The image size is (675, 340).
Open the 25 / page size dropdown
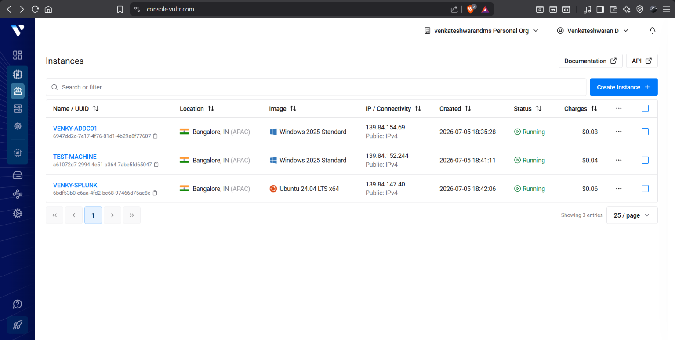632,215
